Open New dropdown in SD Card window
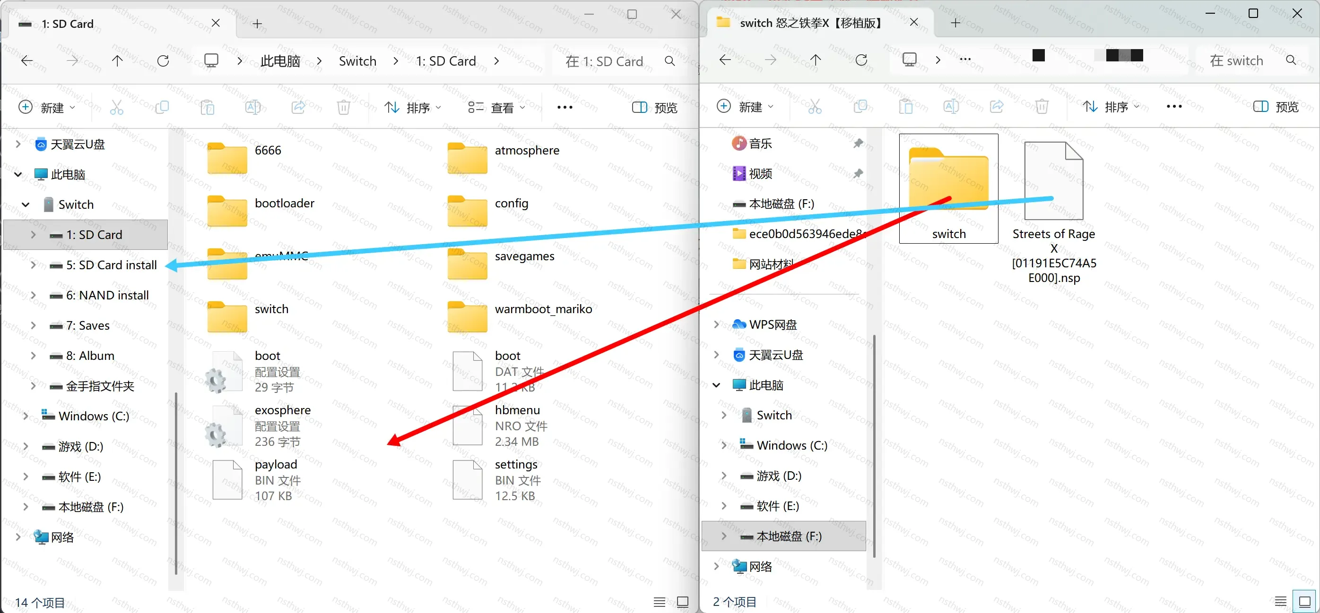The image size is (1320, 613). pos(47,108)
